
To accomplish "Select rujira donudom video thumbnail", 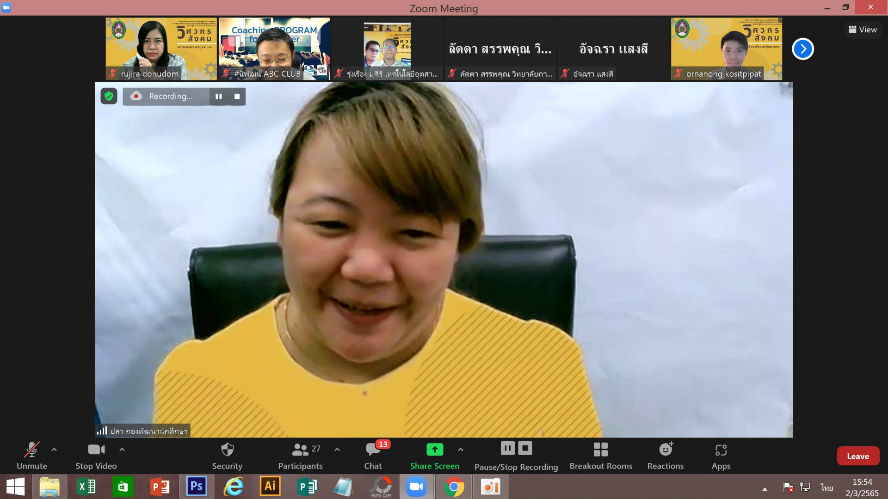I will 161,49.
